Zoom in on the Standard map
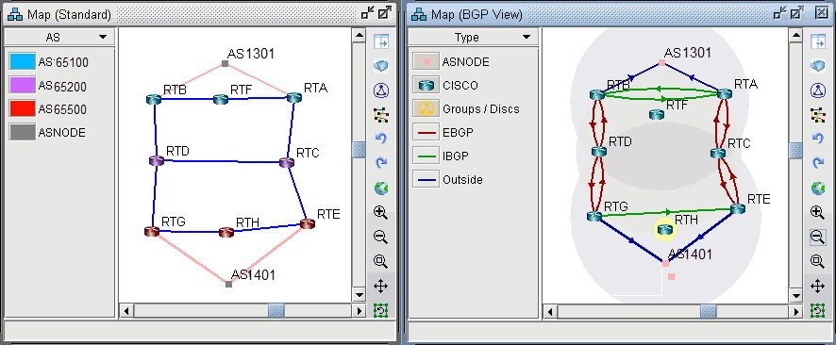Viewport: 836px width, 345px height. pos(380,212)
